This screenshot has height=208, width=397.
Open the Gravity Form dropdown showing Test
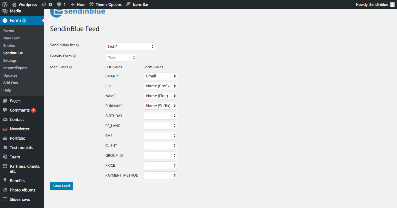(121, 58)
